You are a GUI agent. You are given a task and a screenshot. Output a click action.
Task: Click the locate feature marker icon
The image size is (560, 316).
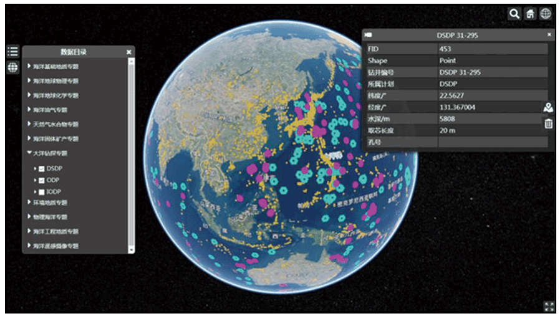click(x=548, y=108)
